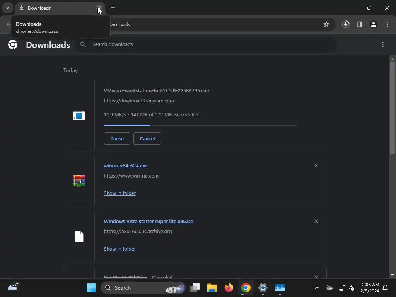Click the Search downloads field
The width and height of the screenshot is (396, 297).
point(207,44)
